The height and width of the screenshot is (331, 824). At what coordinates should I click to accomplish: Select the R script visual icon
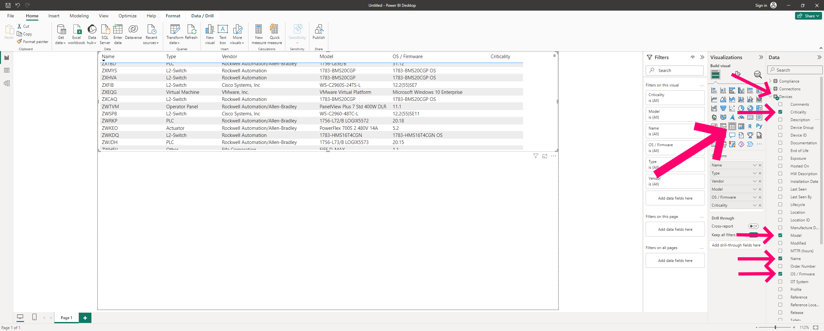click(x=750, y=126)
